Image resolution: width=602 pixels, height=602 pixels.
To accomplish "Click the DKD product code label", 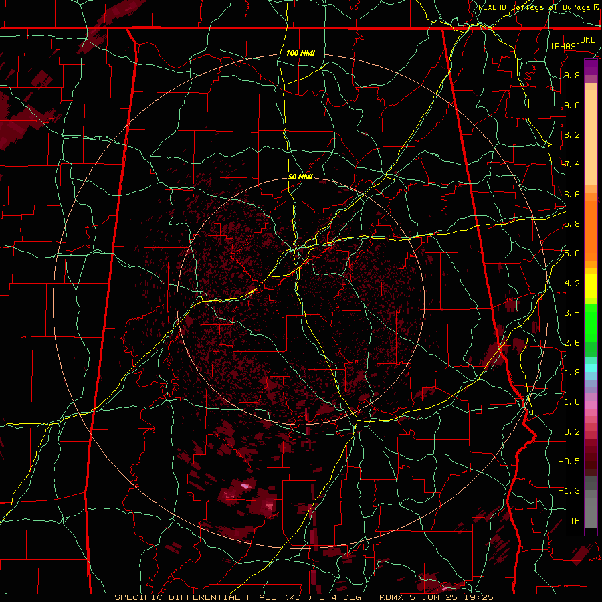I will click(x=588, y=40).
